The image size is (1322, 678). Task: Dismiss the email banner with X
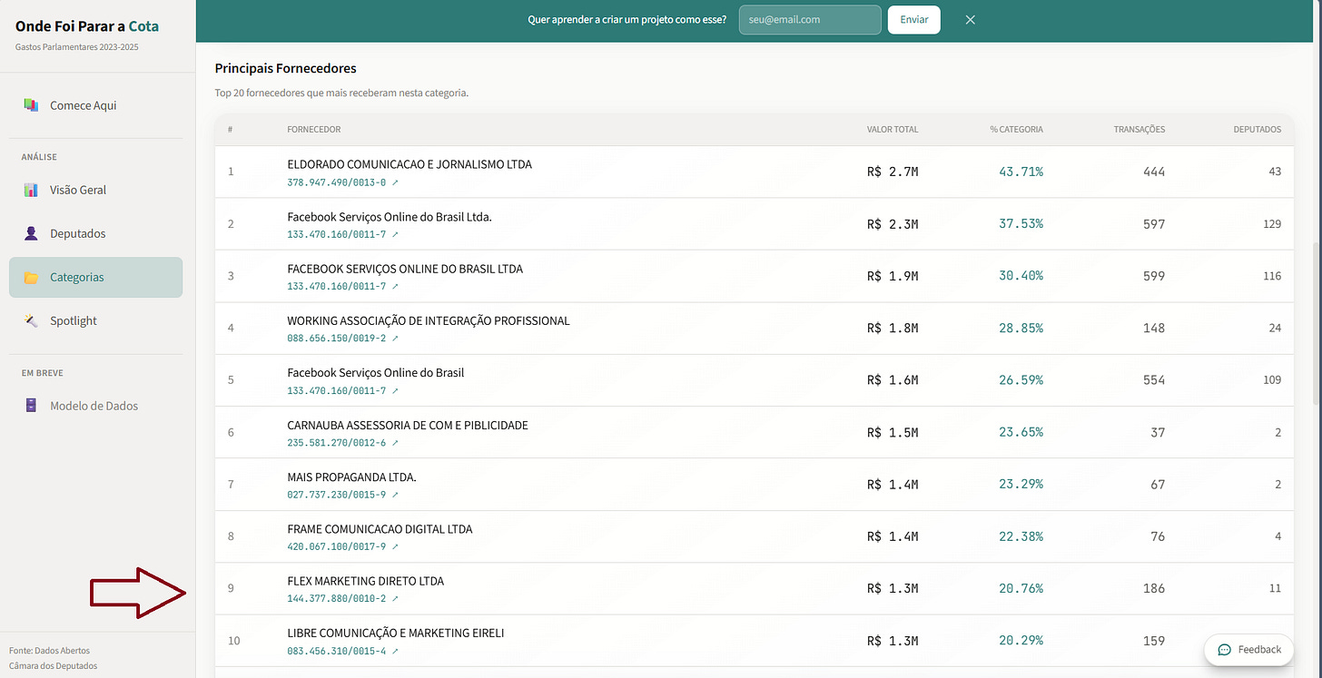970,19
